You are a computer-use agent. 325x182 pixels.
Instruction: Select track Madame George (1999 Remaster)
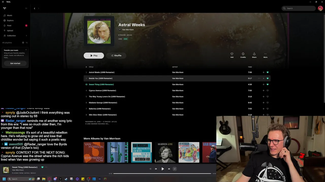pyautogui.click(x=103, y=103)
